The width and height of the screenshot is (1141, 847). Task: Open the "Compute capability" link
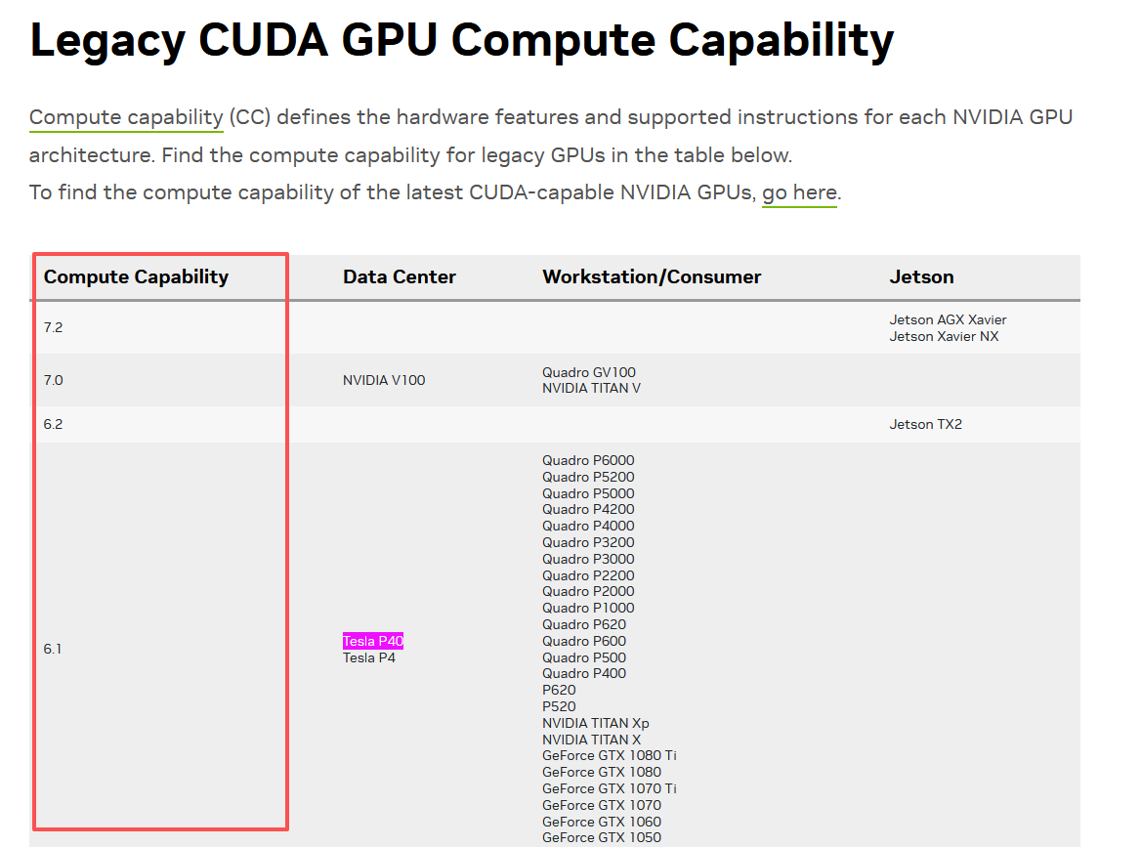pos(126,117)
